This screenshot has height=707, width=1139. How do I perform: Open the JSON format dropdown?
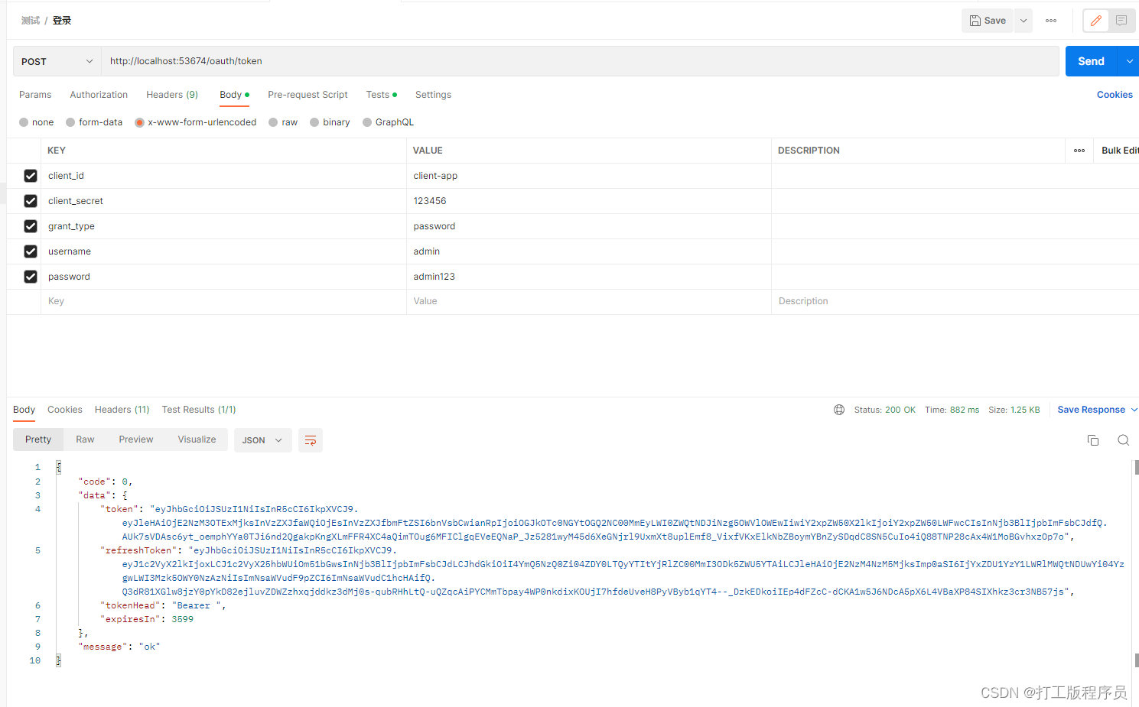262,440
